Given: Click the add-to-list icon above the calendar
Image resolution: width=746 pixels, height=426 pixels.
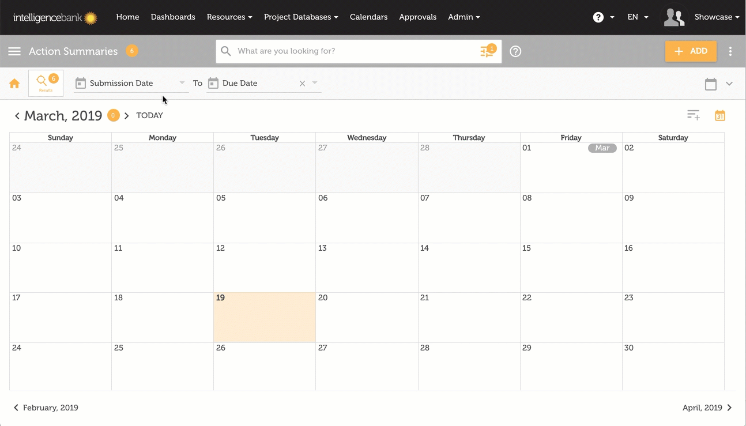Looking at the screenshot, I should [694, 115].
